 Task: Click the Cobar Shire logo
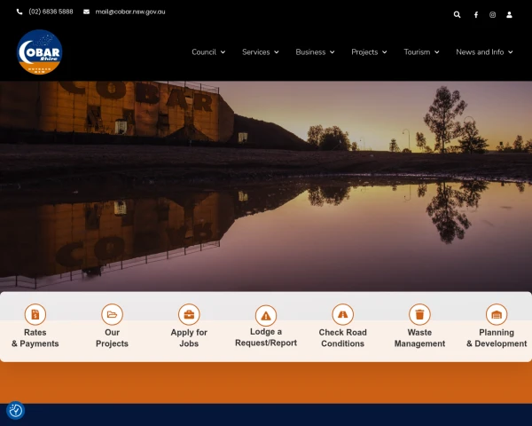click(x=39, y=52)
